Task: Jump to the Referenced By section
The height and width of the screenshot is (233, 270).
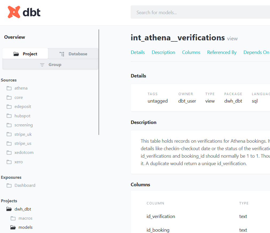Action: point(222,52)
